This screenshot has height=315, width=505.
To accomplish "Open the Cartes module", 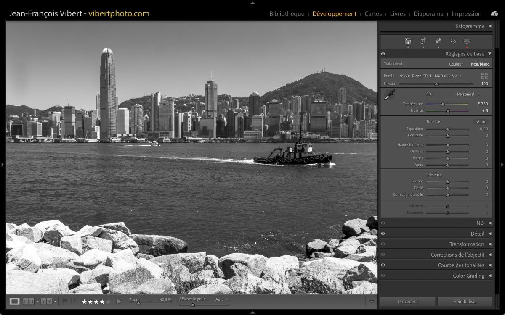I will point(373,13).
